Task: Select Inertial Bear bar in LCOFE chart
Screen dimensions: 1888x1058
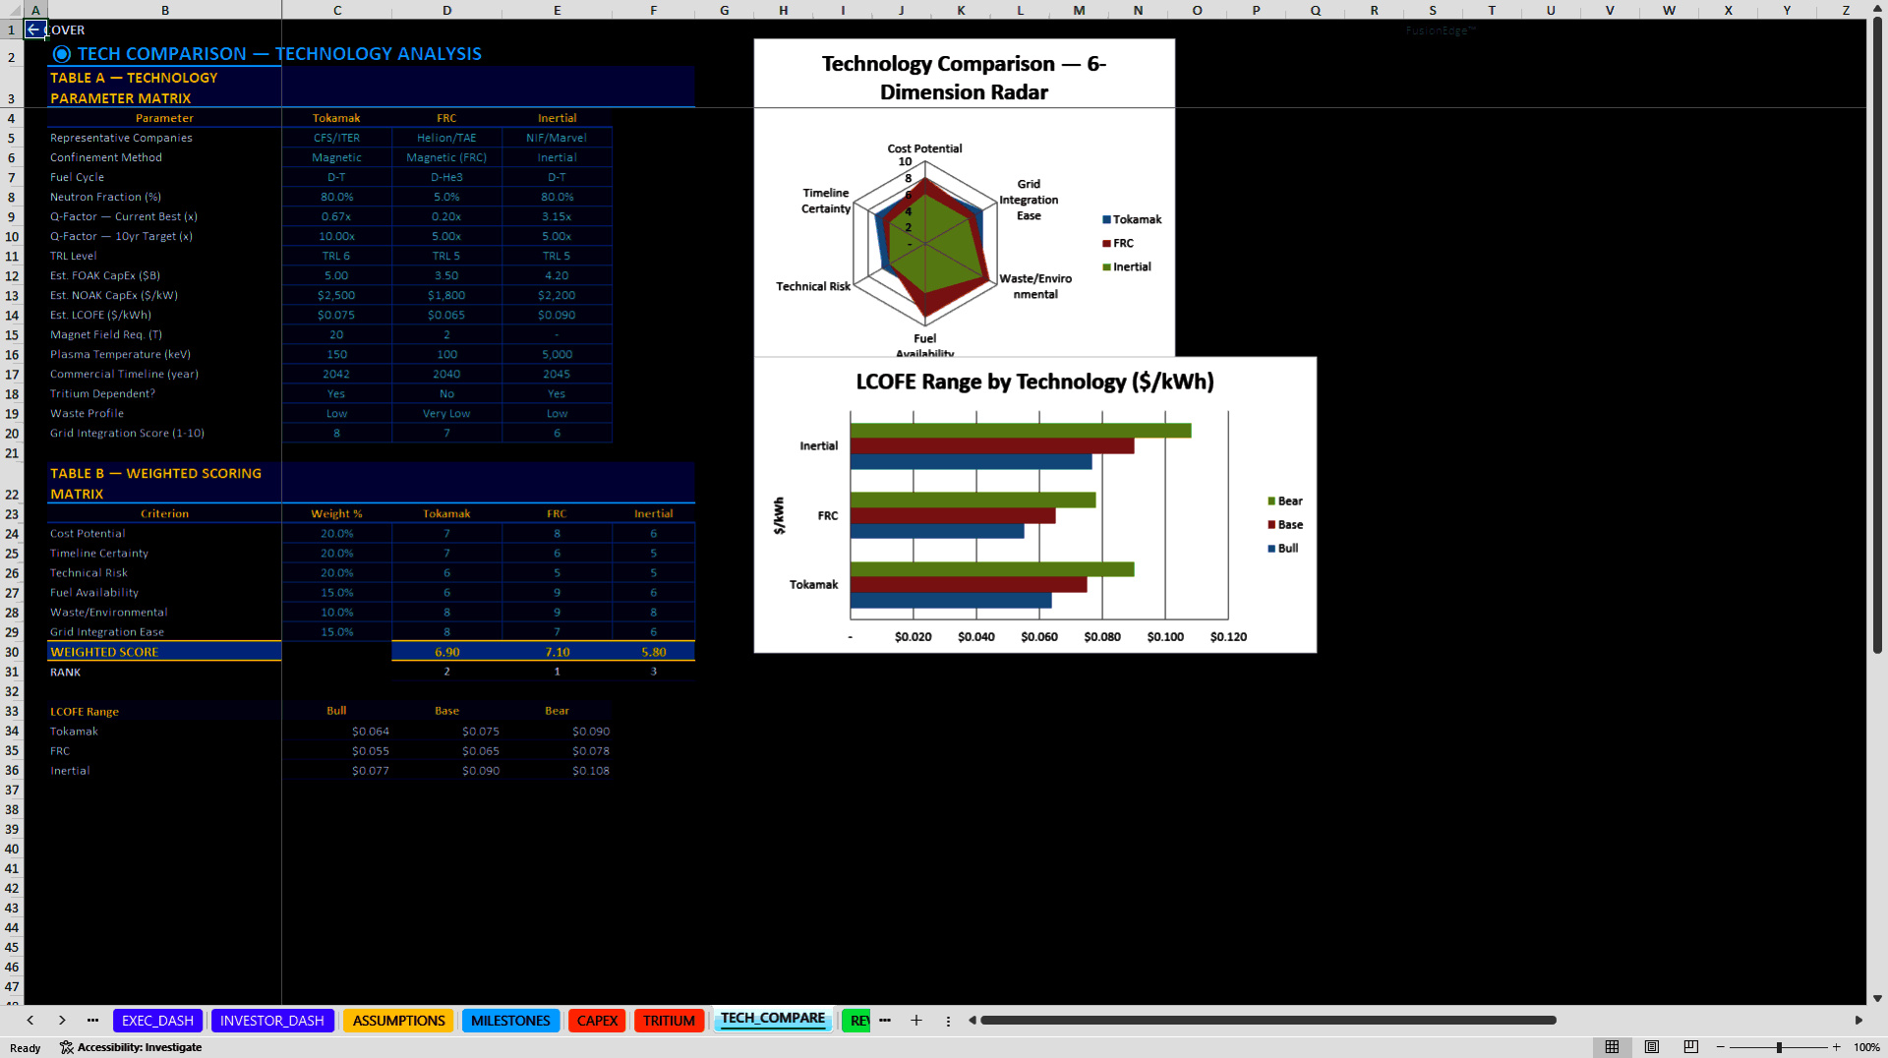Action: tap(1021, 431)
